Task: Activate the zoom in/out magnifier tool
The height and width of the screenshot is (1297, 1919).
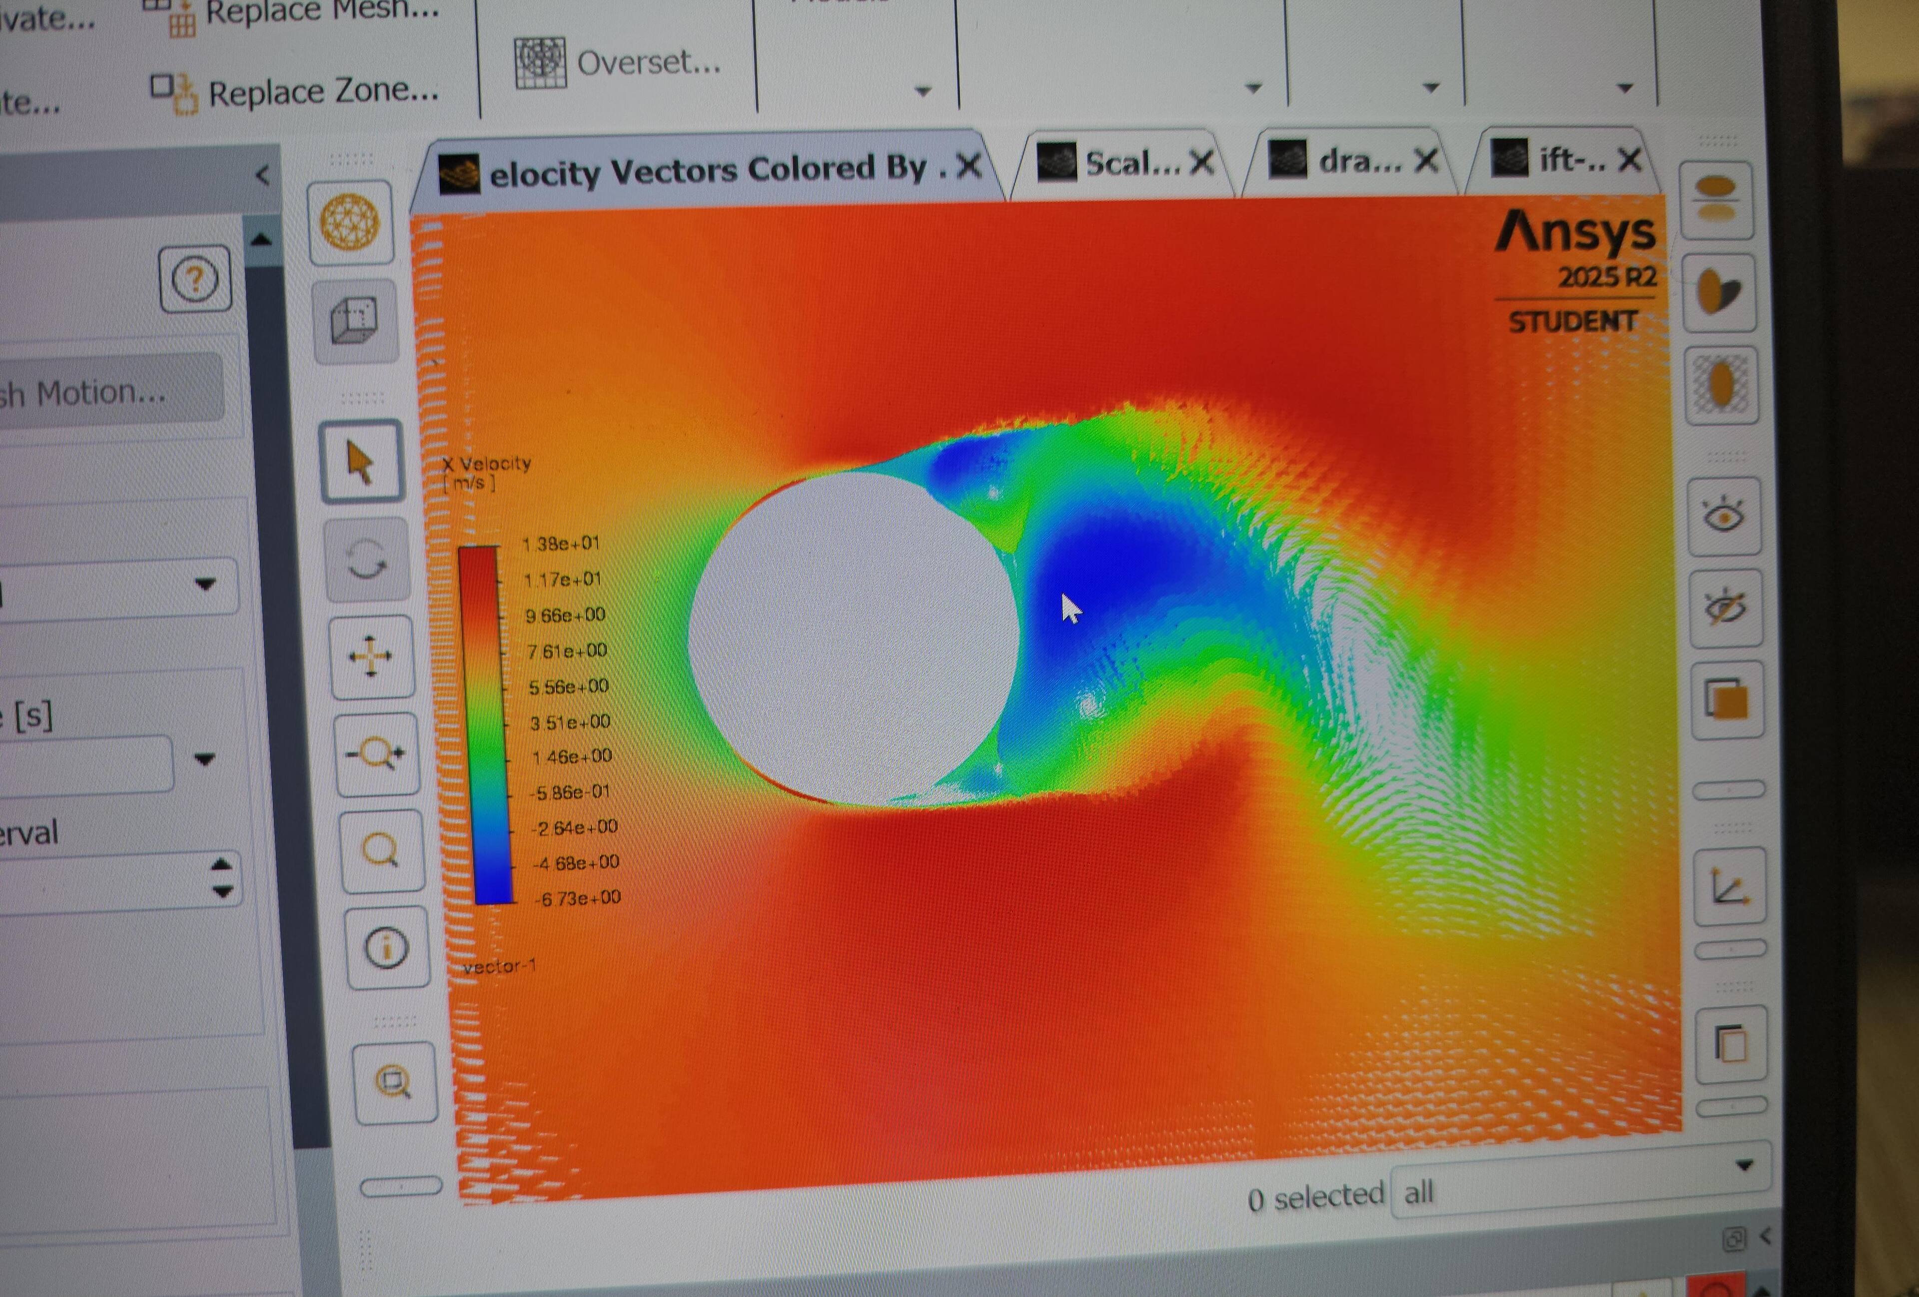Action: click(x=376, y=754)
